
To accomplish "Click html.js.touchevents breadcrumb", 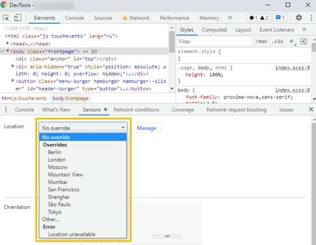I will tap(24, 98).
